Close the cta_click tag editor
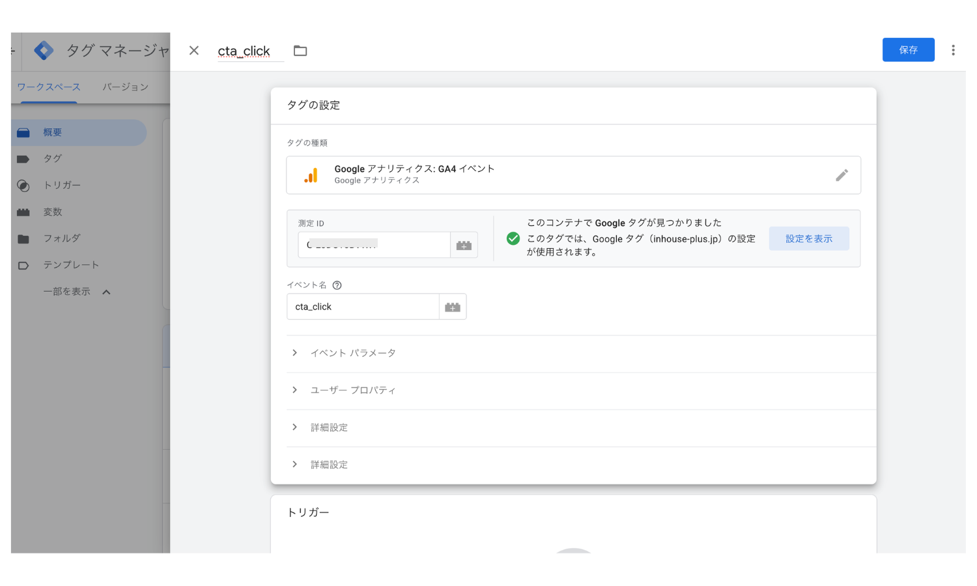This screenshot has height=586, width=977. coord(194,50)
